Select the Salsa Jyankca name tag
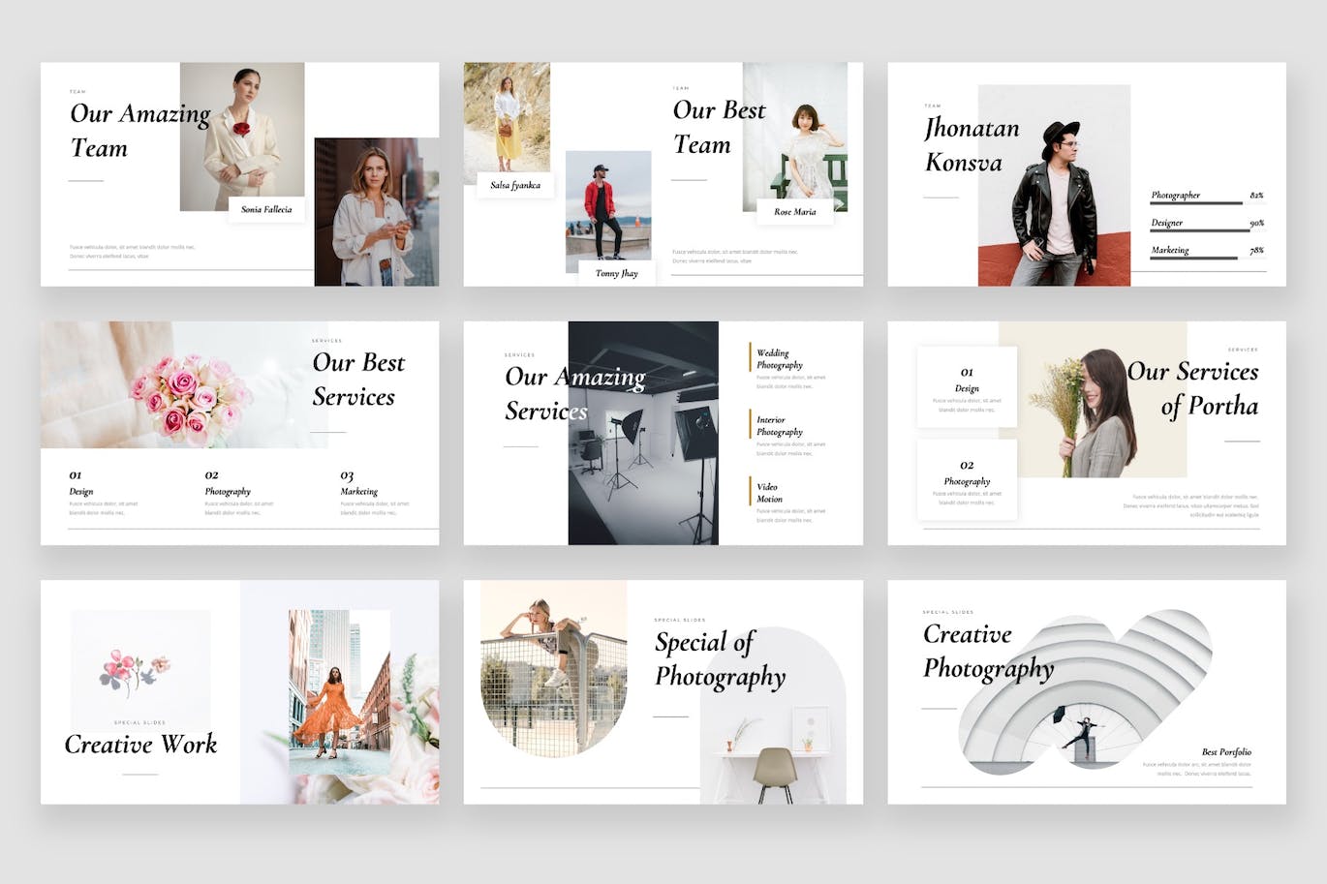The image size is (1327, 884). click(514, 185)
